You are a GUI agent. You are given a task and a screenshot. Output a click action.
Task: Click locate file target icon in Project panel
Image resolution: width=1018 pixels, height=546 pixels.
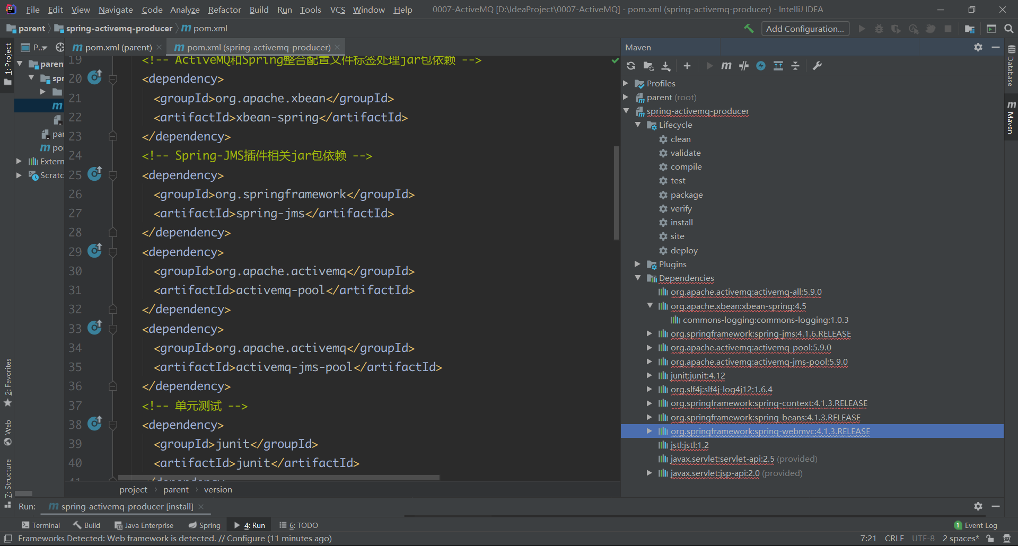pyautogui.click(x=60, y=47)
